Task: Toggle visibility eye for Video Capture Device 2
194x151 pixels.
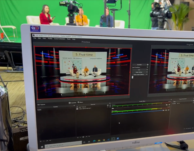Action: (x=108, y=107)
